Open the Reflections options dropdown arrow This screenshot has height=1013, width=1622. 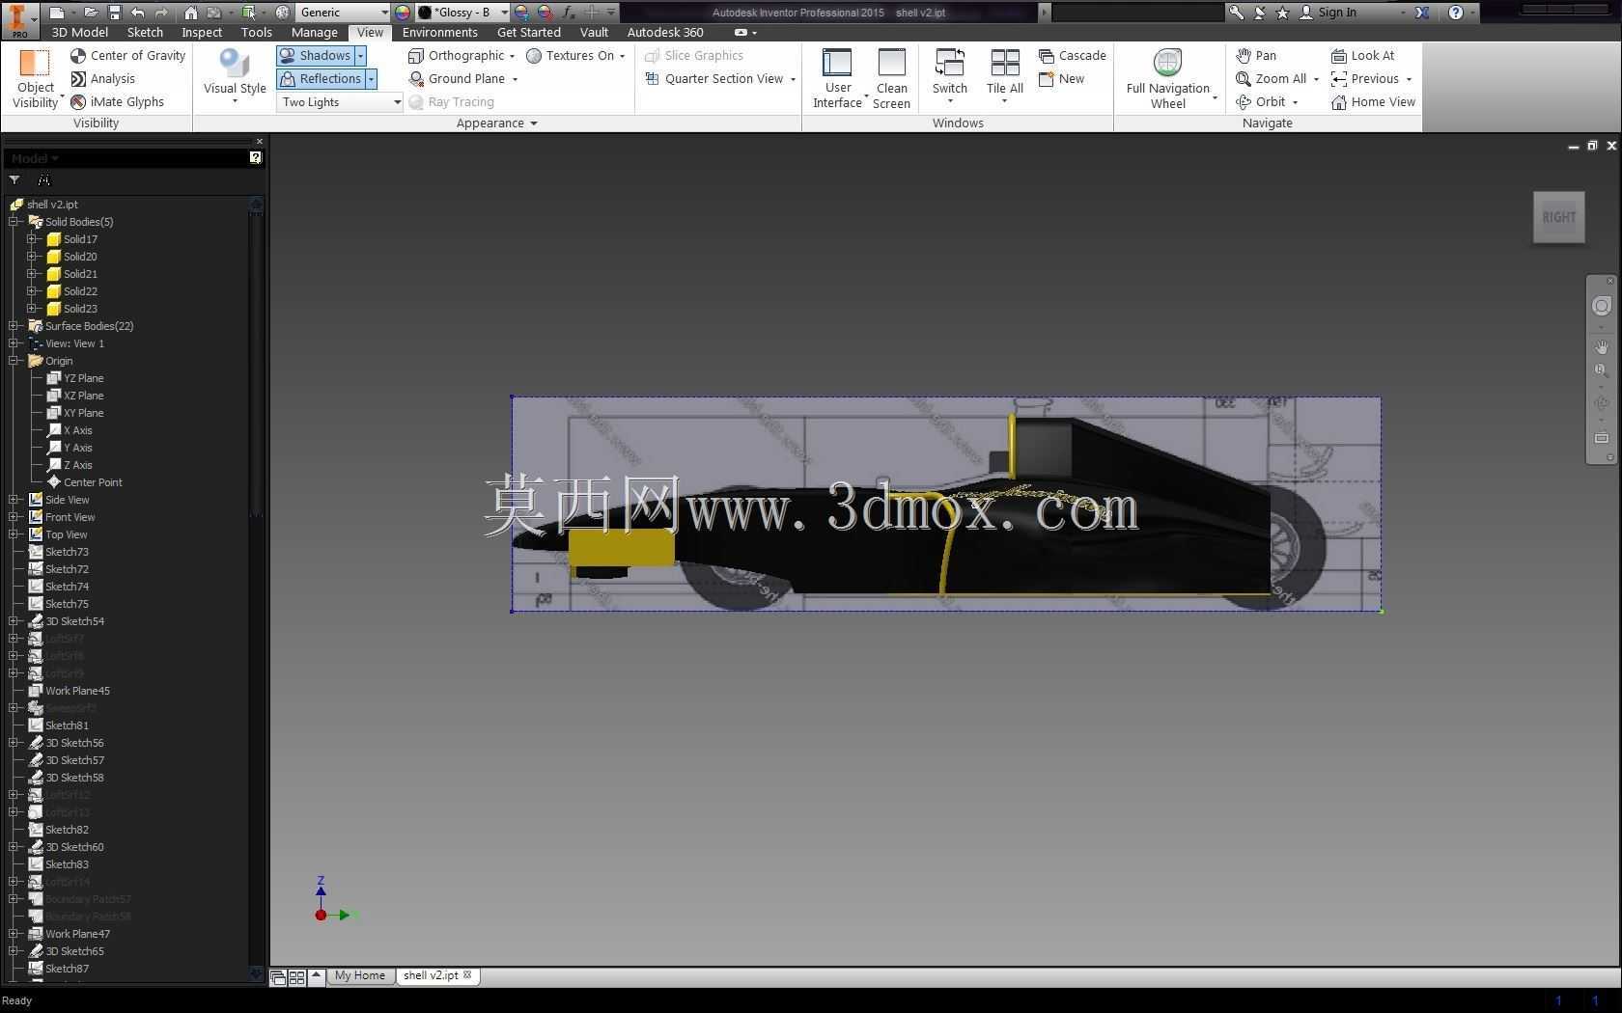coord(371,79)
